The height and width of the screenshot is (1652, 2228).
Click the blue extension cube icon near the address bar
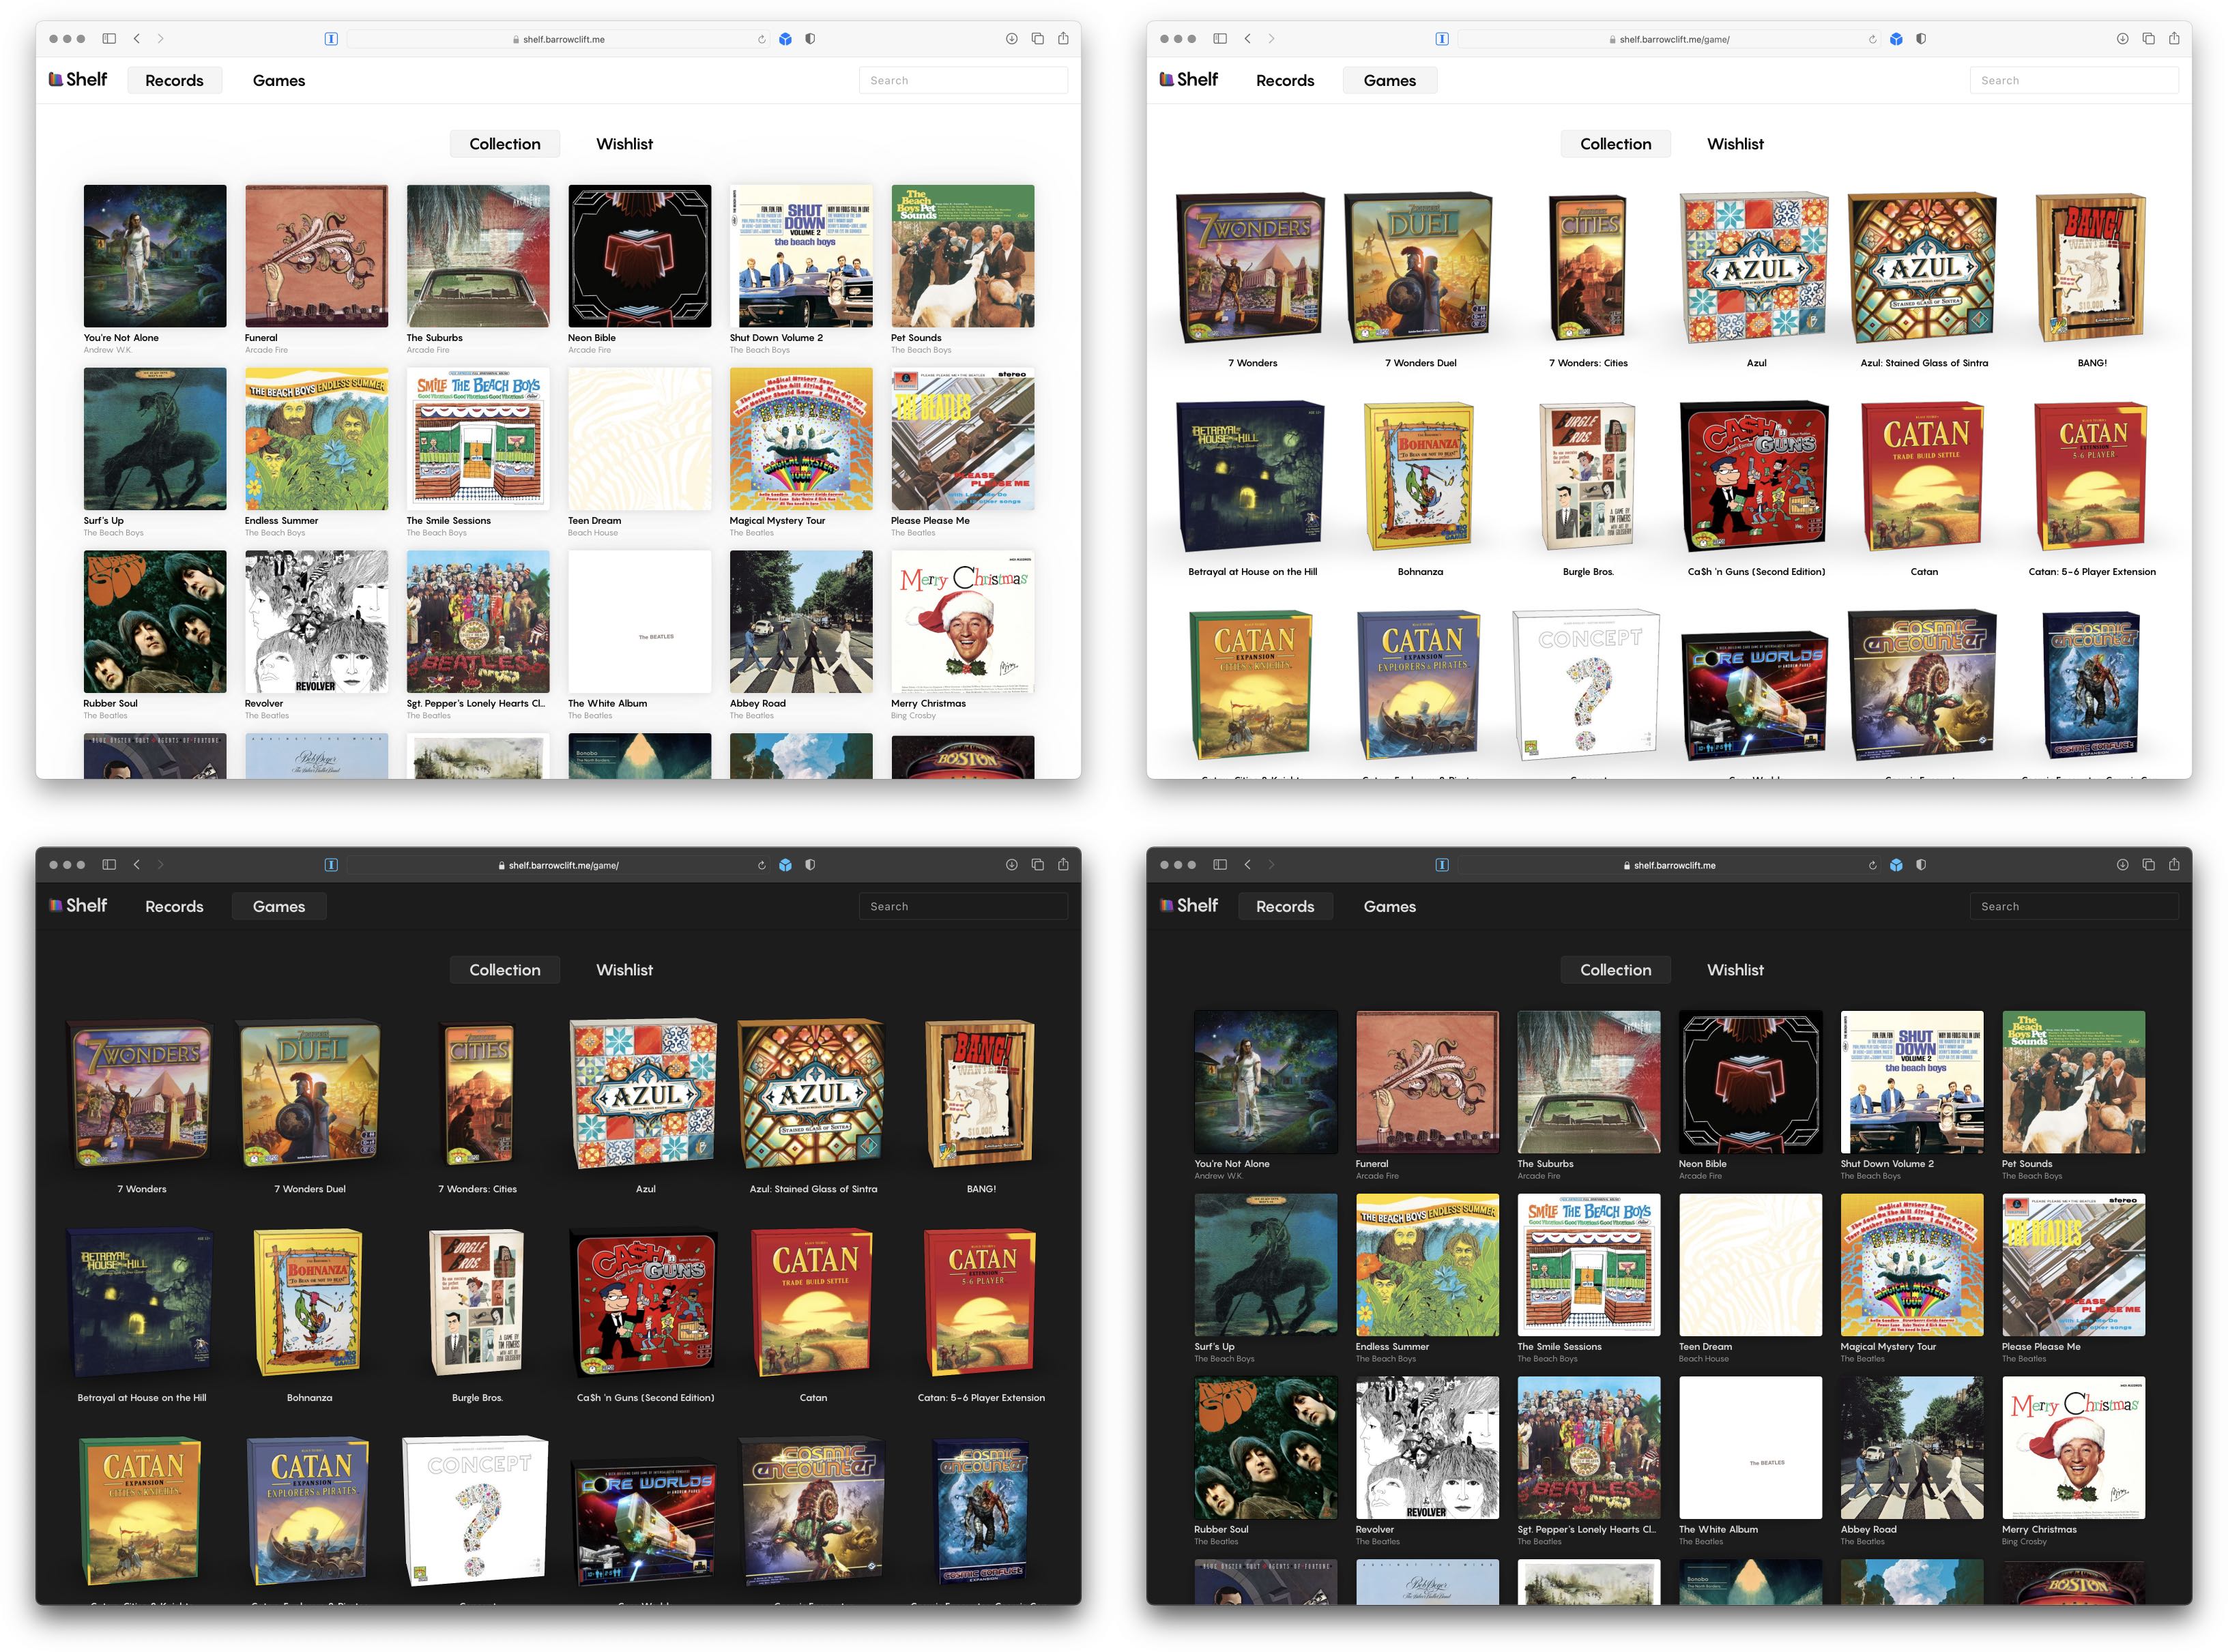(786, 38)
